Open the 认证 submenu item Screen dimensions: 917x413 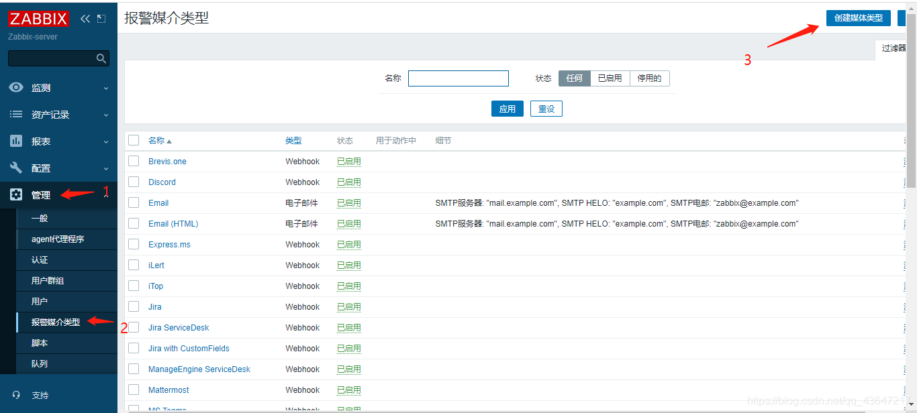66,260
